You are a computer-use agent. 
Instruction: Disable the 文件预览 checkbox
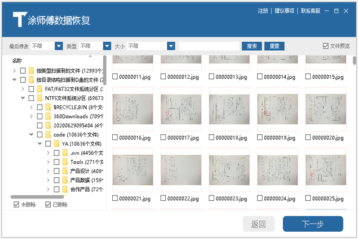click(326, 45)
